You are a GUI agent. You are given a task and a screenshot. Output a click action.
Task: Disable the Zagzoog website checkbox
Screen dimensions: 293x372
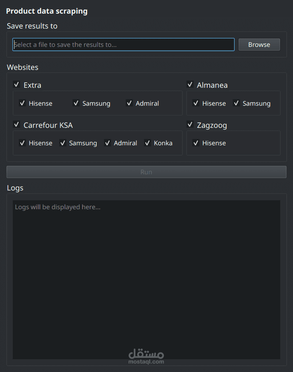coord(190,125)
